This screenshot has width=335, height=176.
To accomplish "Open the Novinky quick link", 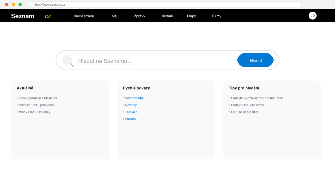I will (130, 105).
